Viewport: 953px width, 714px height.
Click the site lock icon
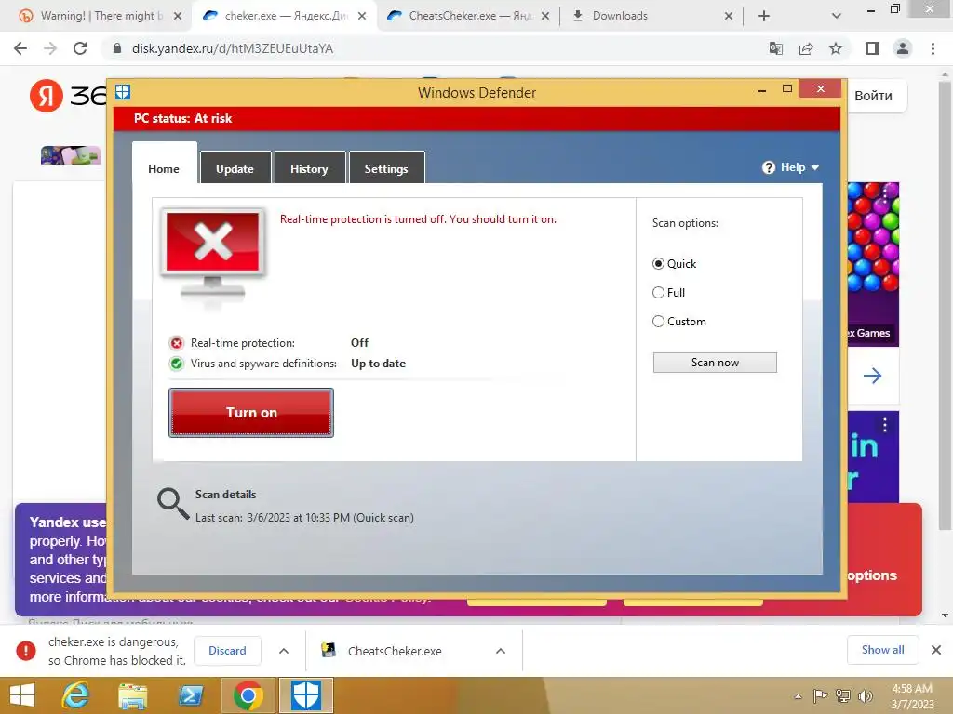click(117, 48)
